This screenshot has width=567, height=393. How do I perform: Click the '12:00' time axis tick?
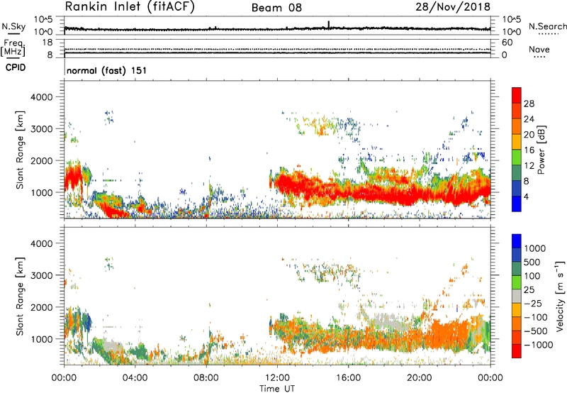pyautogui.click(x=277, y=378)
